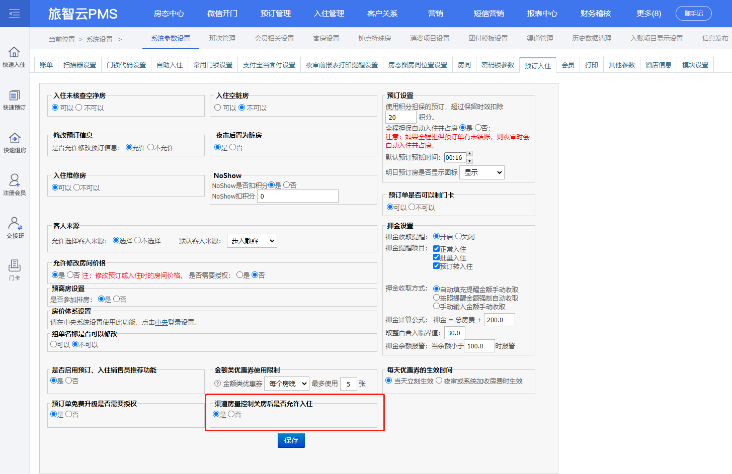Follow the 中央 login link
The height and width of the screenshot is (474, 732).
click(161, 322)
